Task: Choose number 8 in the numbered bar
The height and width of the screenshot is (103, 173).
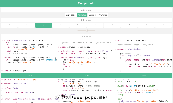Action: [129, 25]
